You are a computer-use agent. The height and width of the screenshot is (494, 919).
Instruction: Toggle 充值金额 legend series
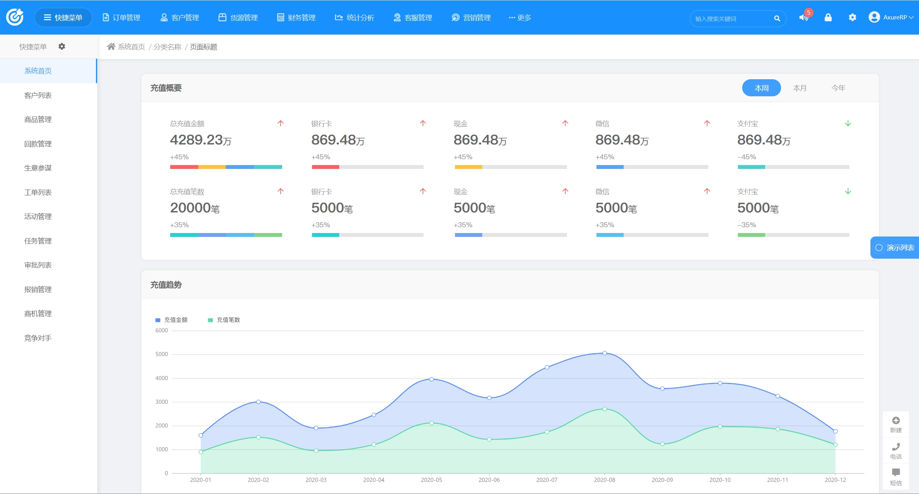pos(171,320)
